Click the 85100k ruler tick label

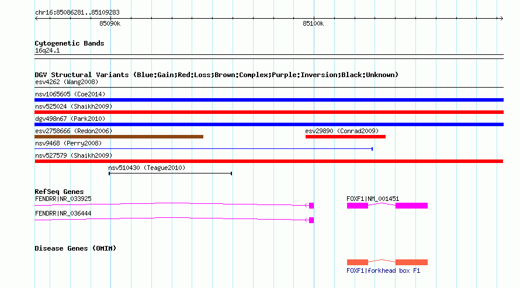pos(313,23)
